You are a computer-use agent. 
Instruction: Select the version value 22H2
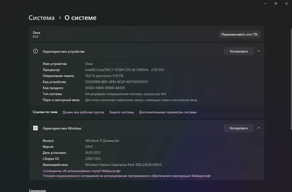89,146
